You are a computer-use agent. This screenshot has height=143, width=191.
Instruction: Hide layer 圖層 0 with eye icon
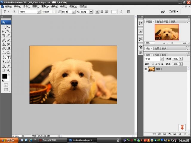[146, 69]
